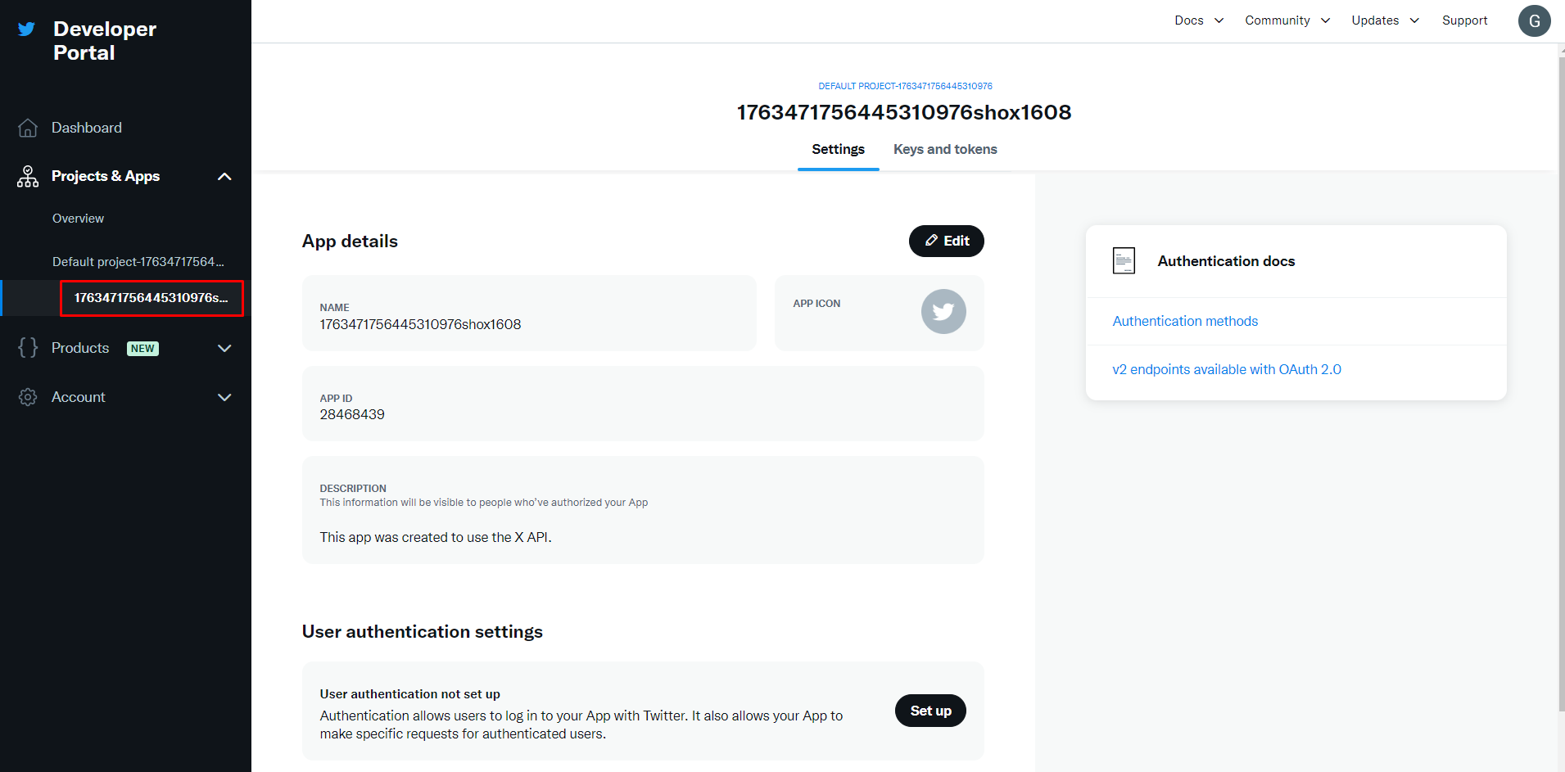Click Set up user authentication button
1565x772 pixels.
(x=930, y=711)
